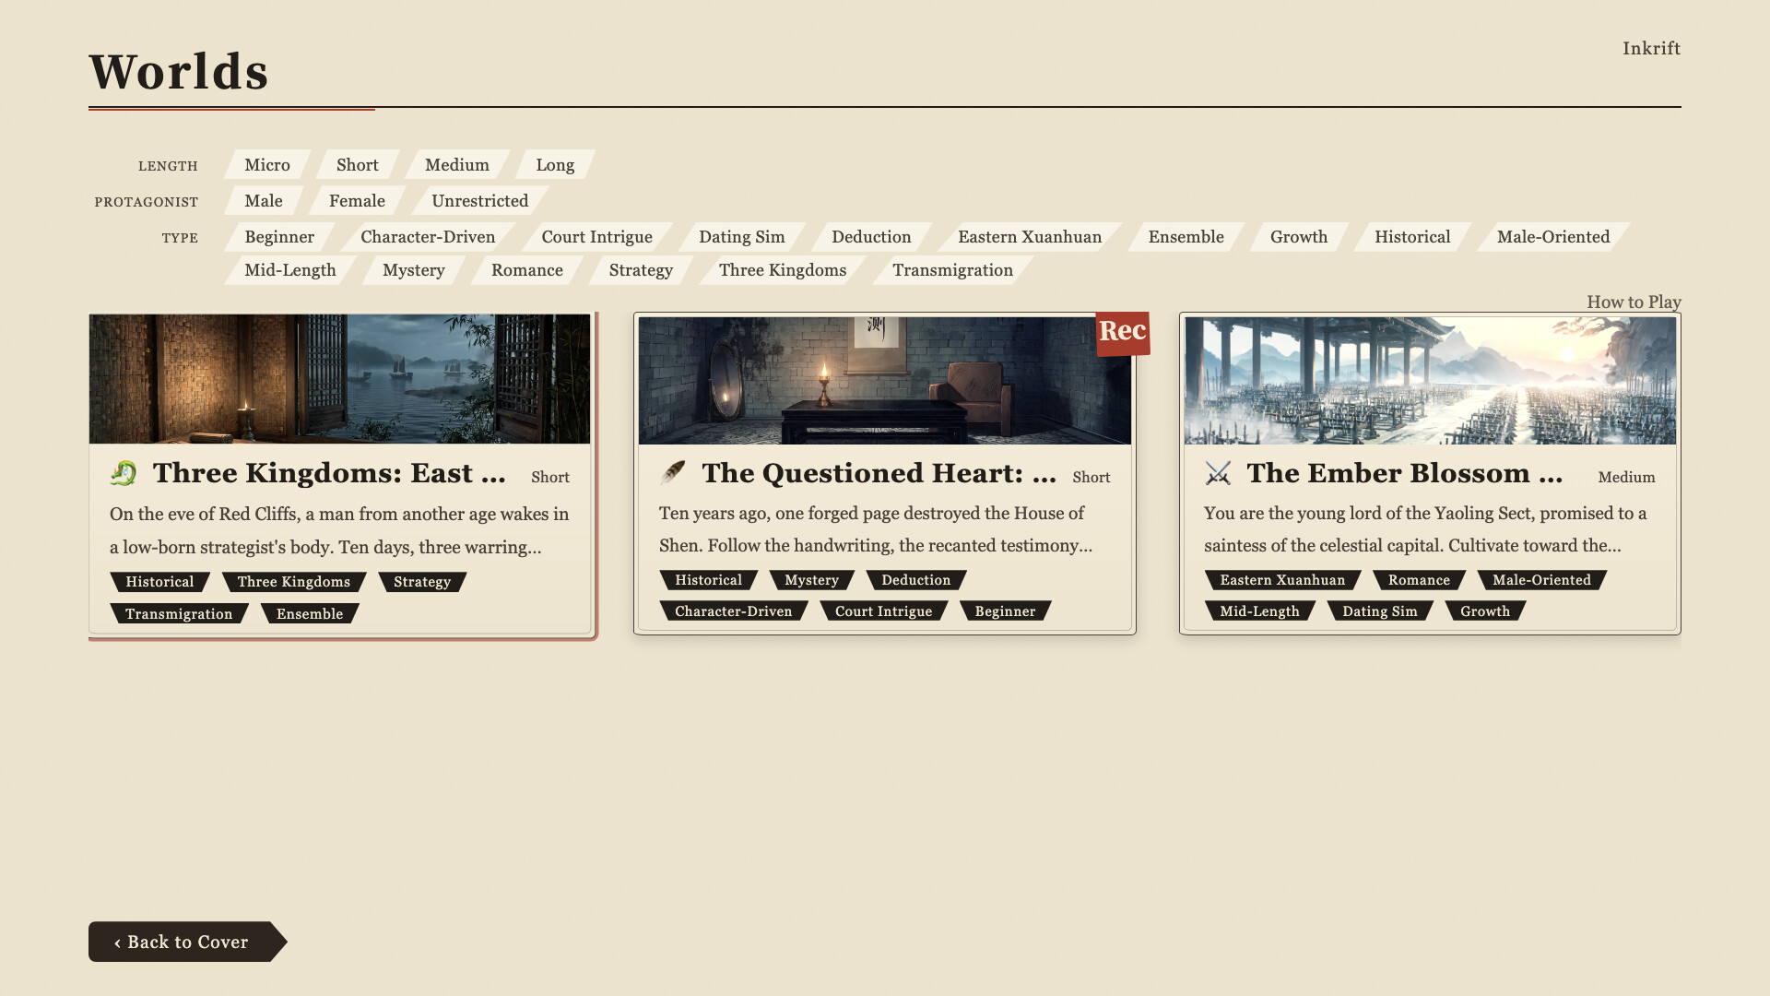Toggle the Short length filter

tap(358, 165)
